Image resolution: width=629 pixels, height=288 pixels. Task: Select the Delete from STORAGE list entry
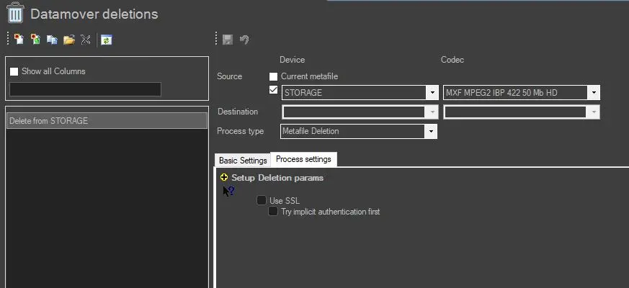point(106,121)
